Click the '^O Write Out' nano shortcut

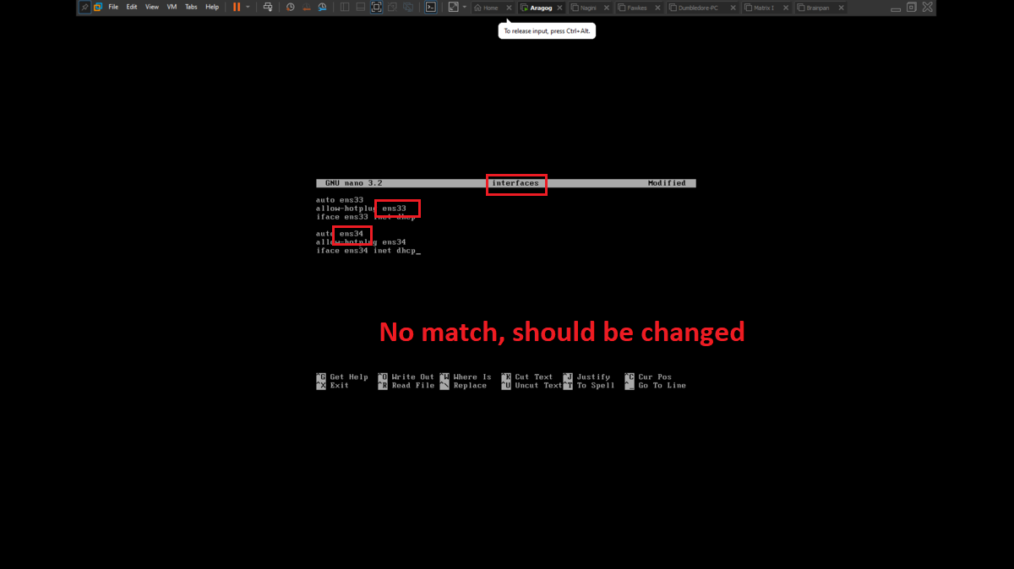point(406,377)
